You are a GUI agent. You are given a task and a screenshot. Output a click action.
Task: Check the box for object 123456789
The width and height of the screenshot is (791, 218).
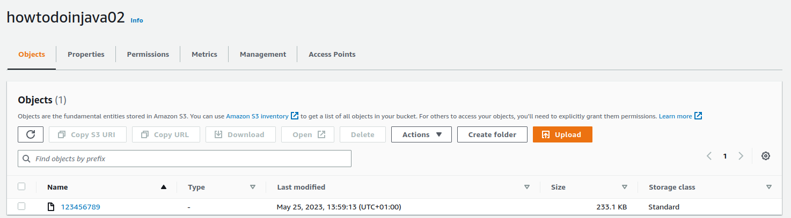(x=21, y=206)
